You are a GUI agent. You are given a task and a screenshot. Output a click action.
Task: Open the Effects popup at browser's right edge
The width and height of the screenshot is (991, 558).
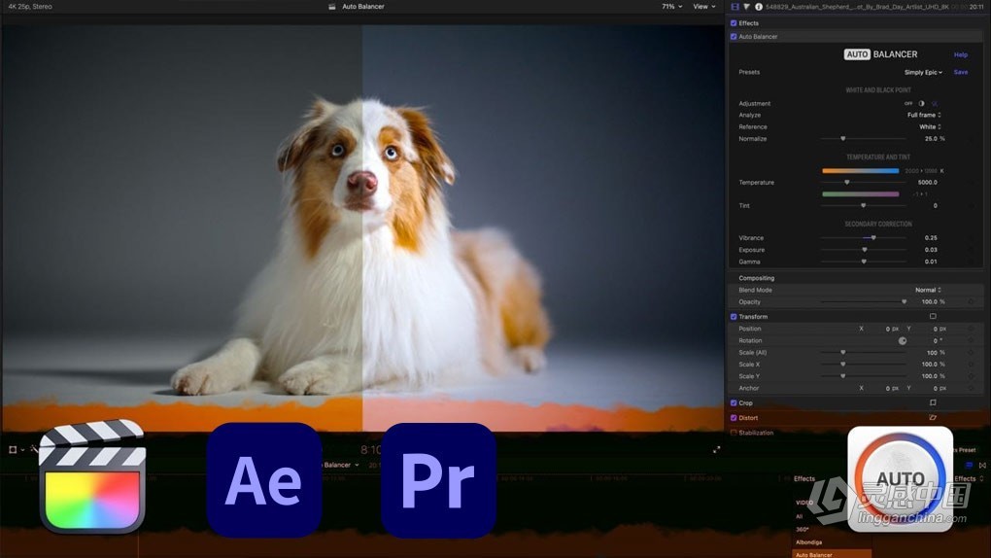click(x=969, y=479)
